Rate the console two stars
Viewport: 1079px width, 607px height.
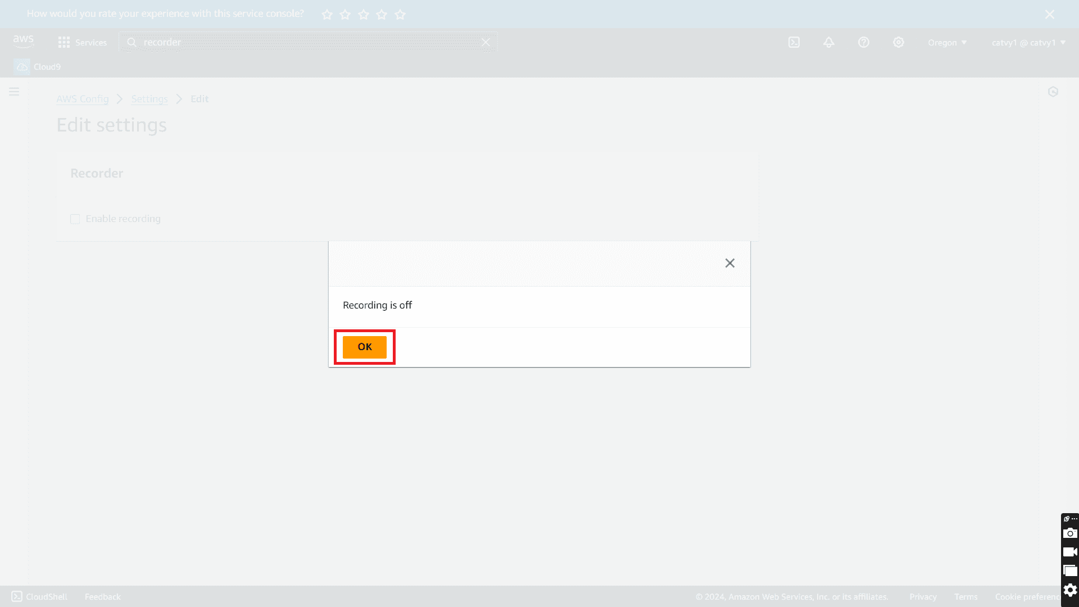345,15
